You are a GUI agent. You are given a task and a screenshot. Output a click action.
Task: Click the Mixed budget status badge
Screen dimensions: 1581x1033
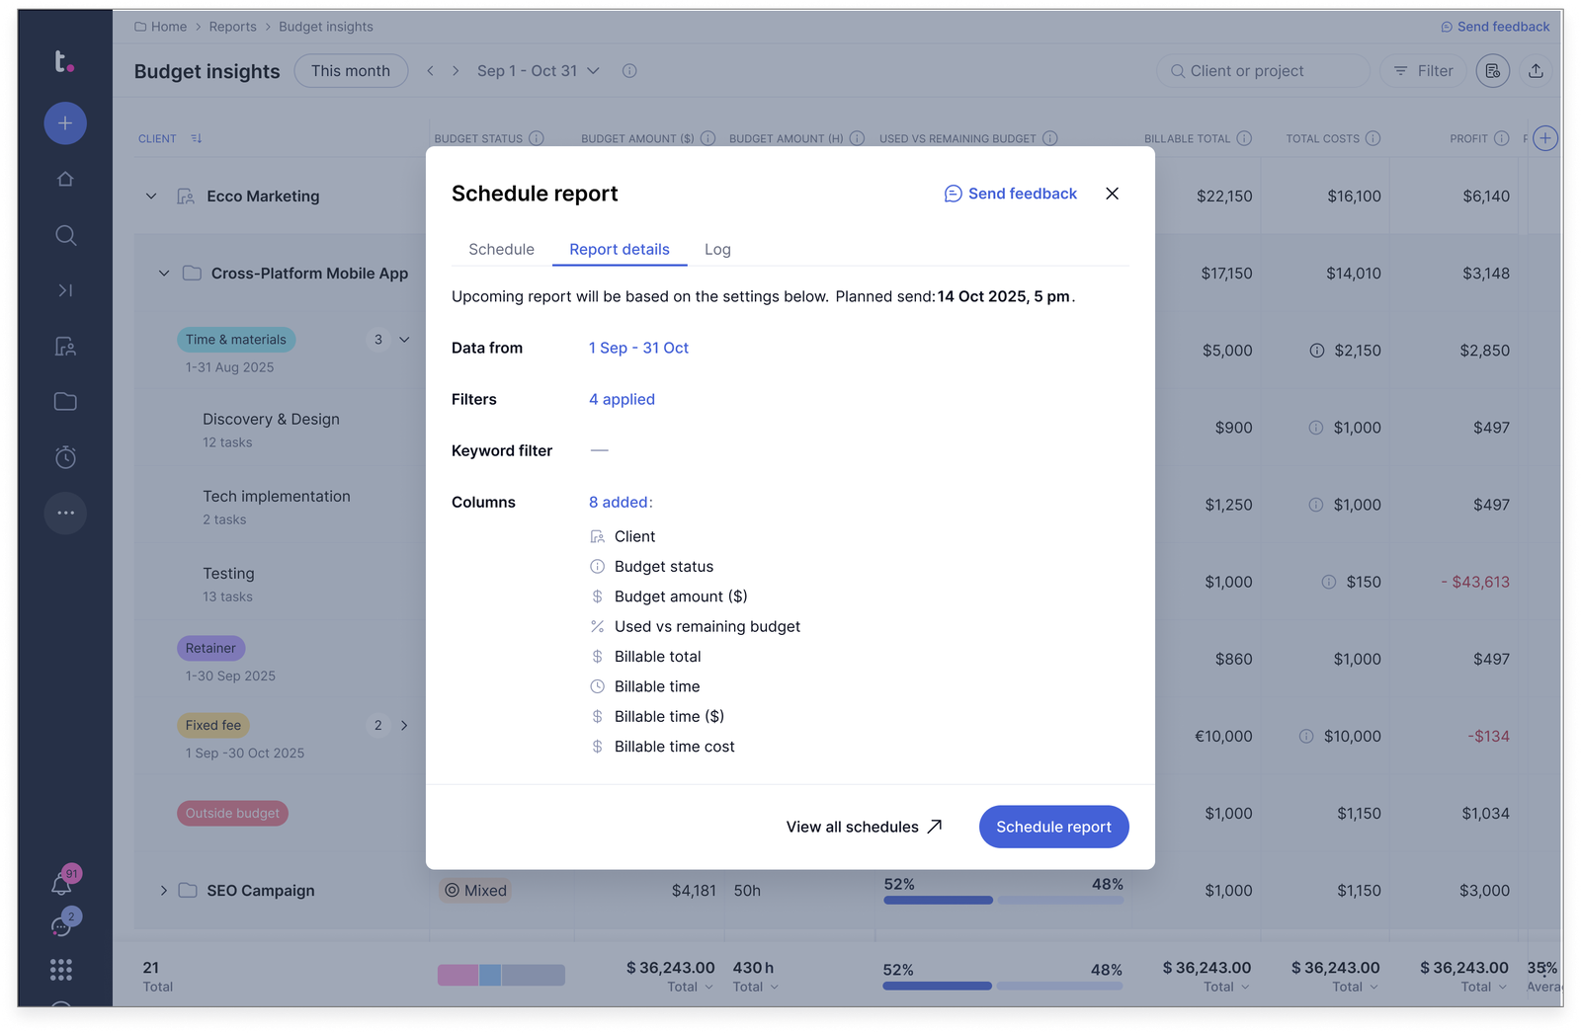coord(475,891)
